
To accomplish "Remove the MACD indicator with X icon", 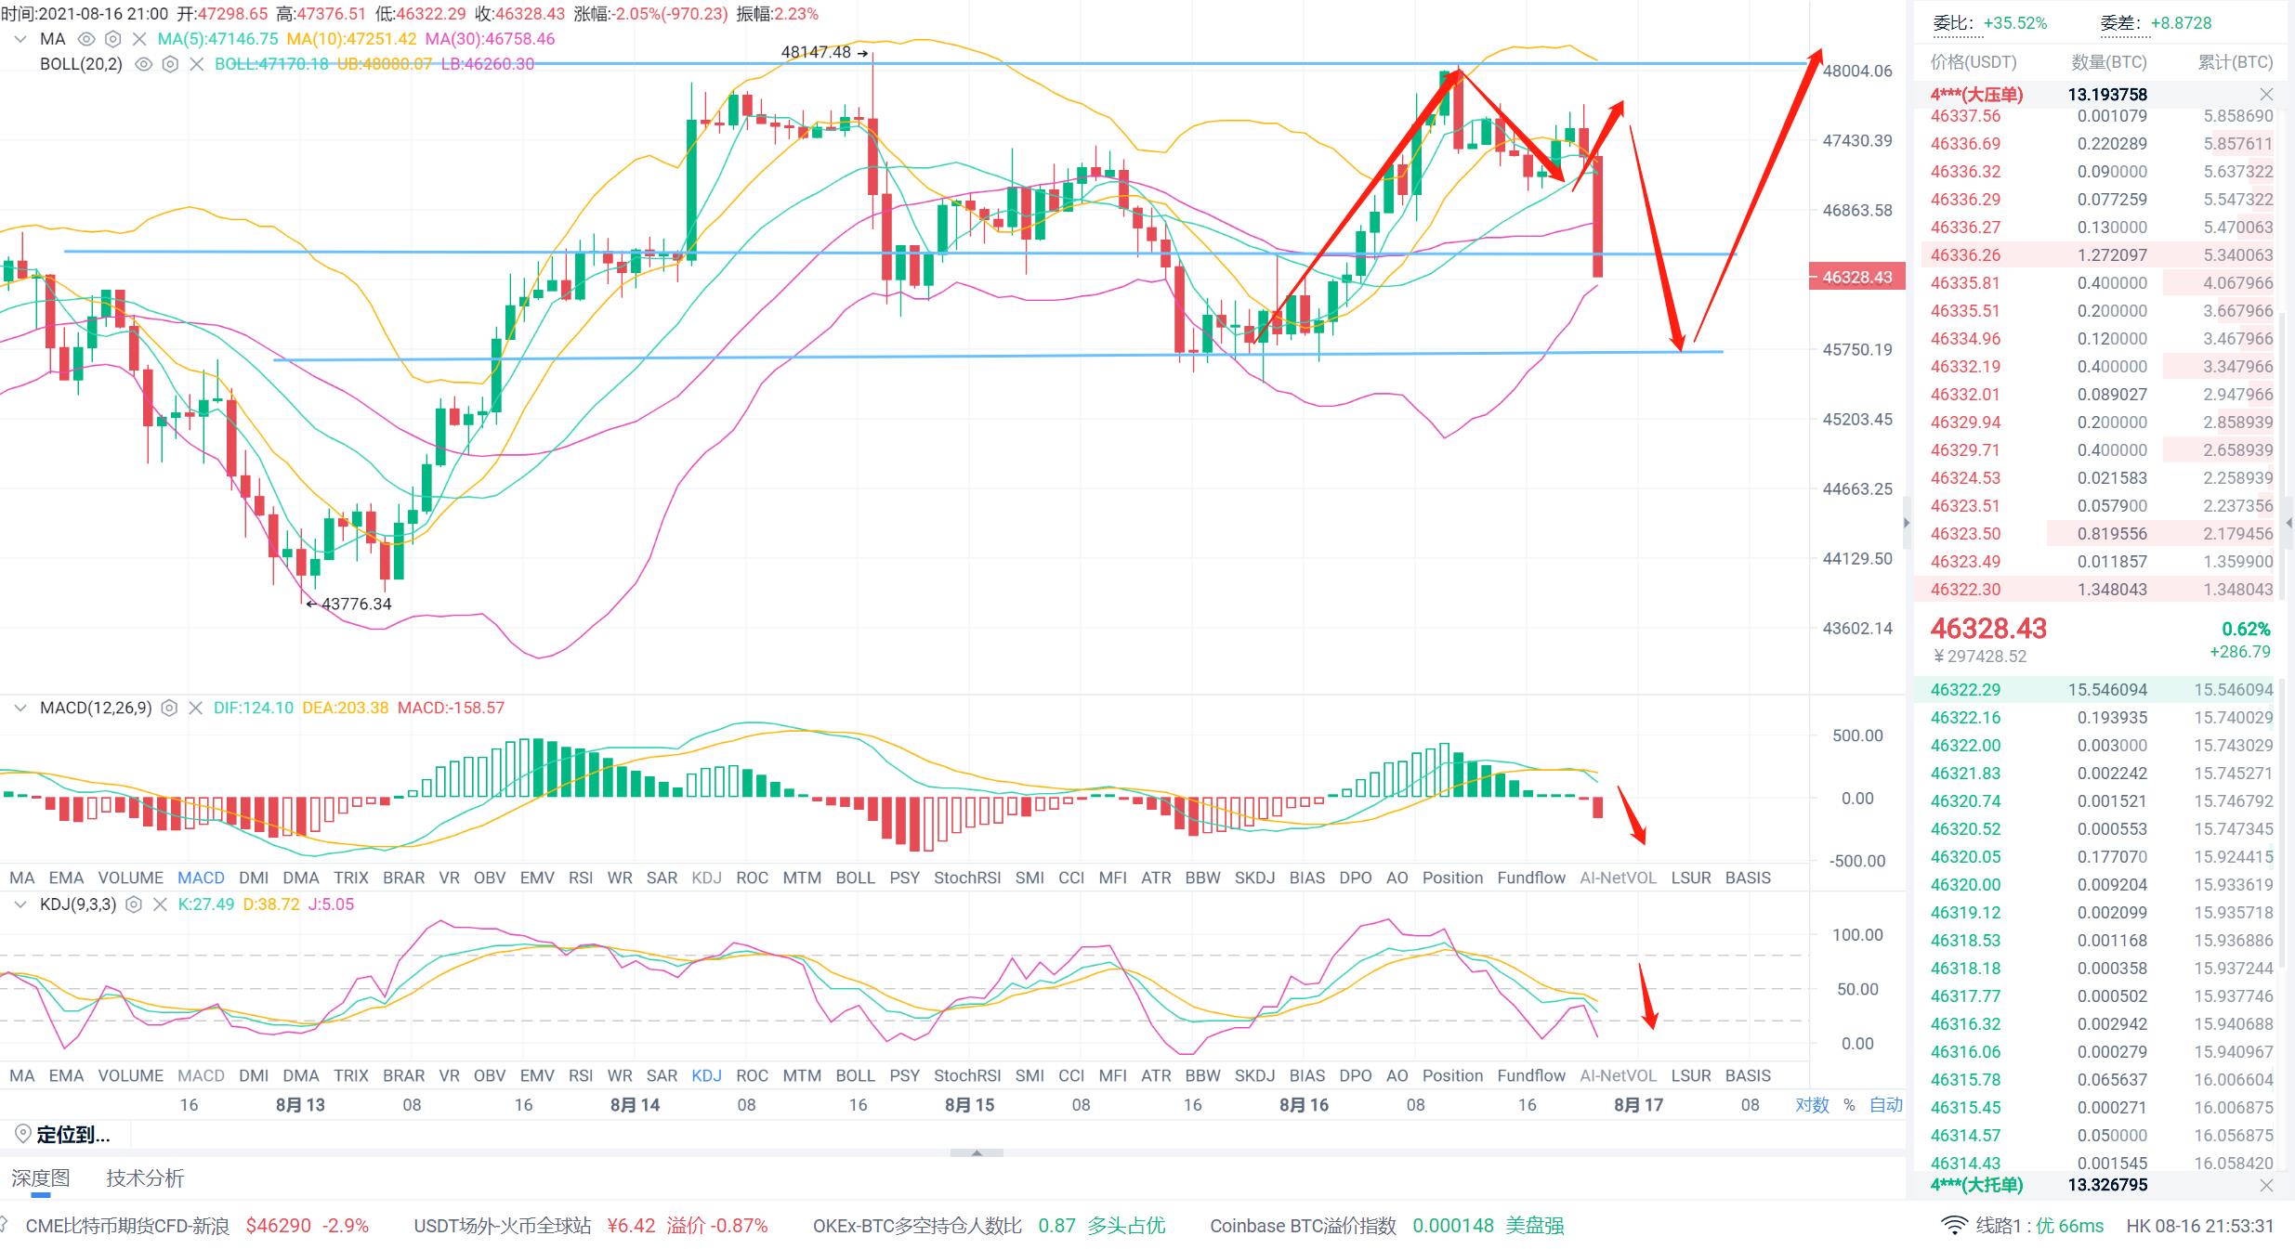I will 195,708.
